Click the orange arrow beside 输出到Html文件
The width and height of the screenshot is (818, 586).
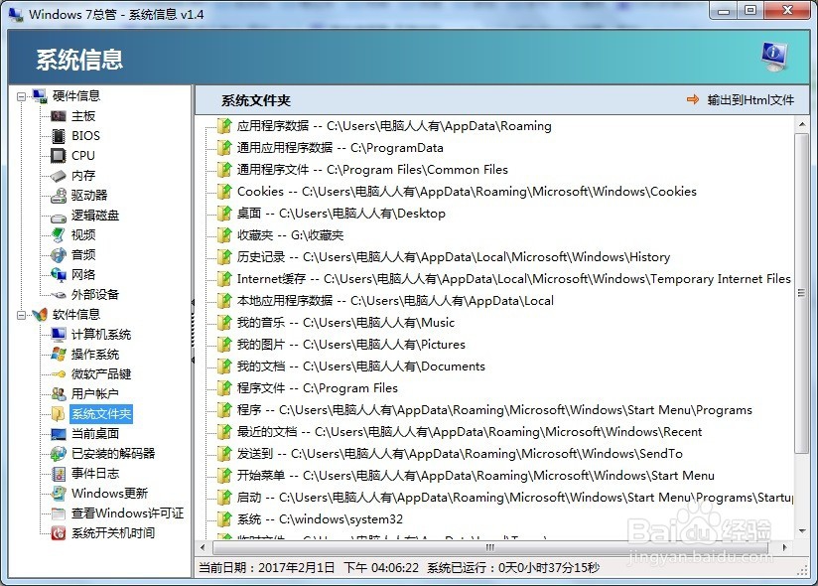pos(693,99)
